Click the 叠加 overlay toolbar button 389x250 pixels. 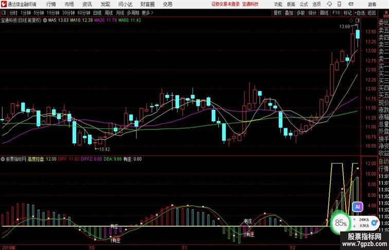(x=289, y=13)
